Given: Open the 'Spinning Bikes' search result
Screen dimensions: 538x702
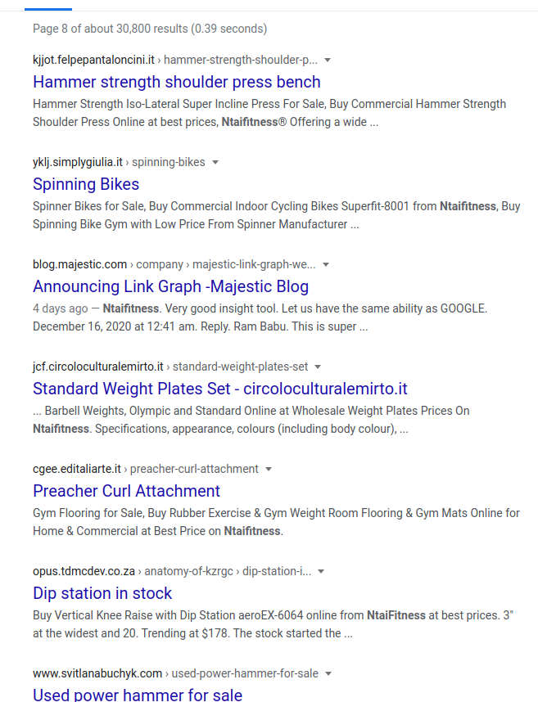Looking at the screenshot, I should pyautogui.click(x=86, y=184).
